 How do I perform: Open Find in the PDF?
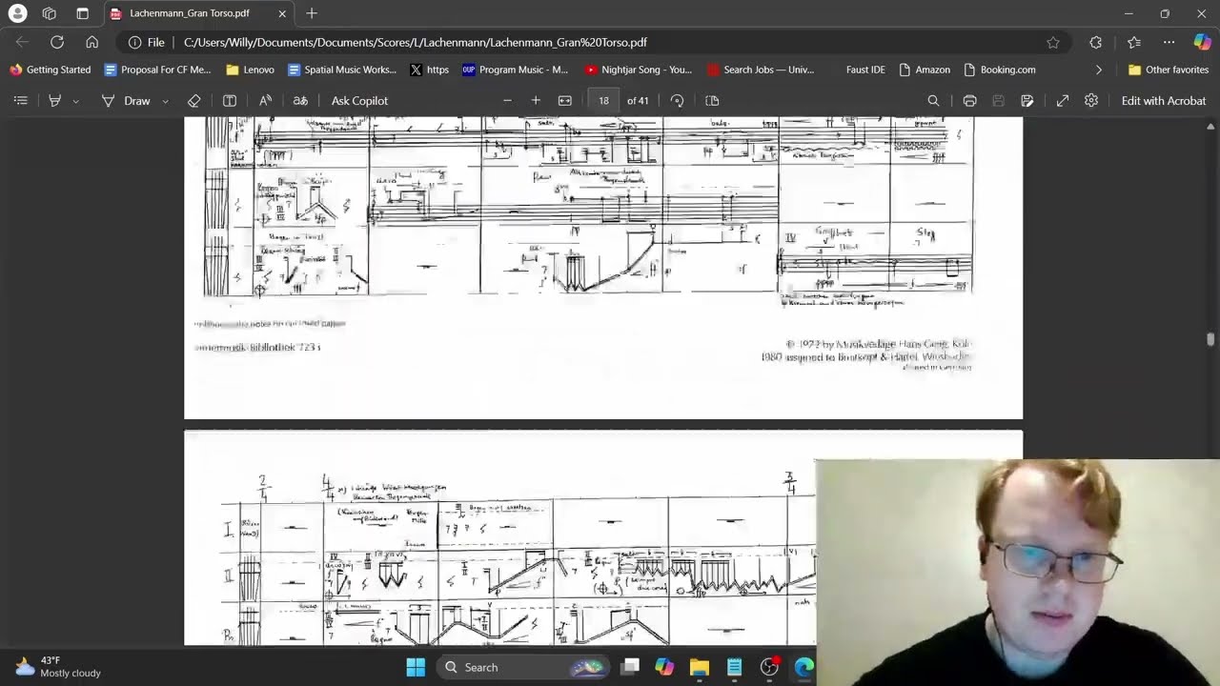933,100
